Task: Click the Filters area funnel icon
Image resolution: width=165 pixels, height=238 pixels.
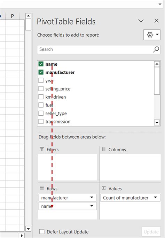Action: 42,149
